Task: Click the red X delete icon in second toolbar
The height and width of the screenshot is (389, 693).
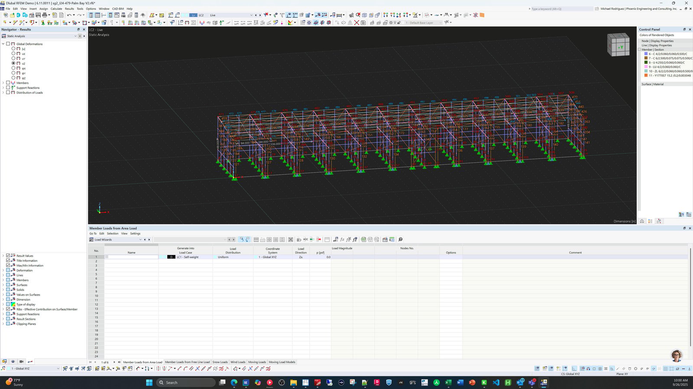Action: pos(356,22)
